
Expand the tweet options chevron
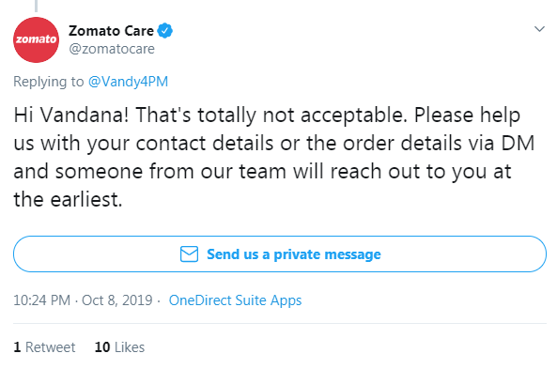pyautogui.click(x=539, y=29)
